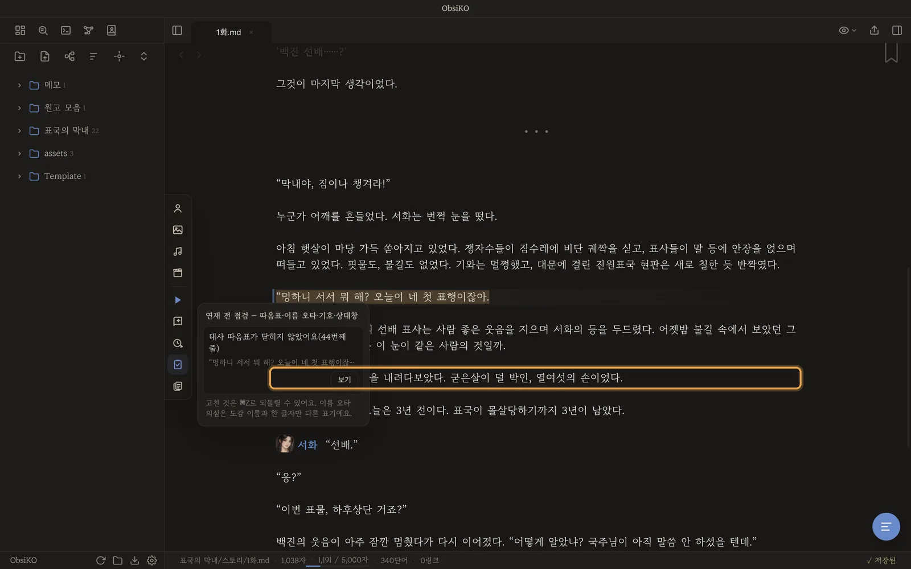This screenshot has width=911, height=569.
Task: Select the 메모 folder name
Action: pos(52,85)
